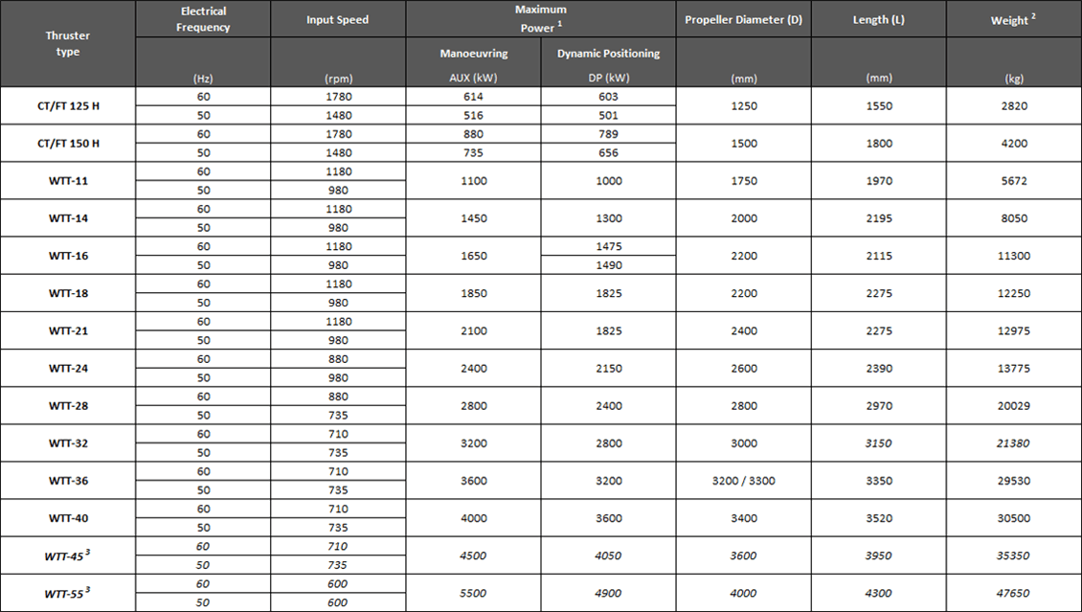Image resolution: width=1082 pixels, height=612 pixels.
Task: Click the WTT-36 thruster type cell
Action: (68, 481)
